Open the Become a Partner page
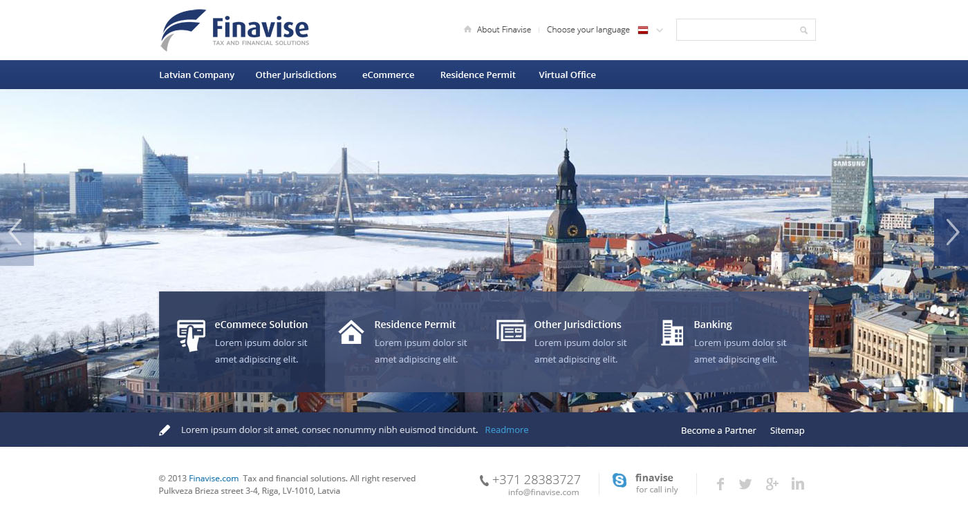 pos(718,430)
